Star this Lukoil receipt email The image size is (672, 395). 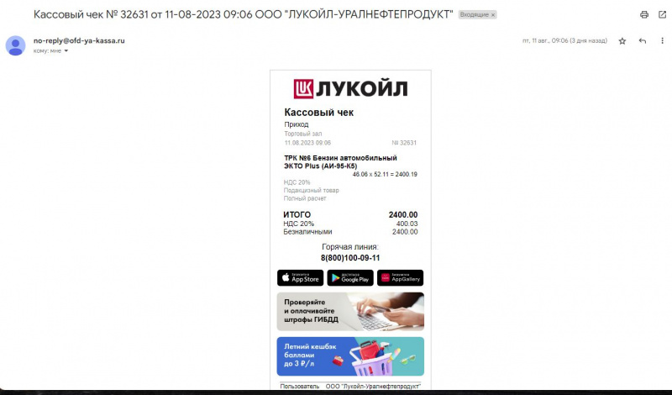pyautogui.click(x=622, y=40)
